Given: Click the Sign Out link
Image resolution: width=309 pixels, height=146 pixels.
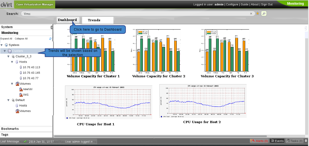Looking at the screenshot, I should pos(267,4).
